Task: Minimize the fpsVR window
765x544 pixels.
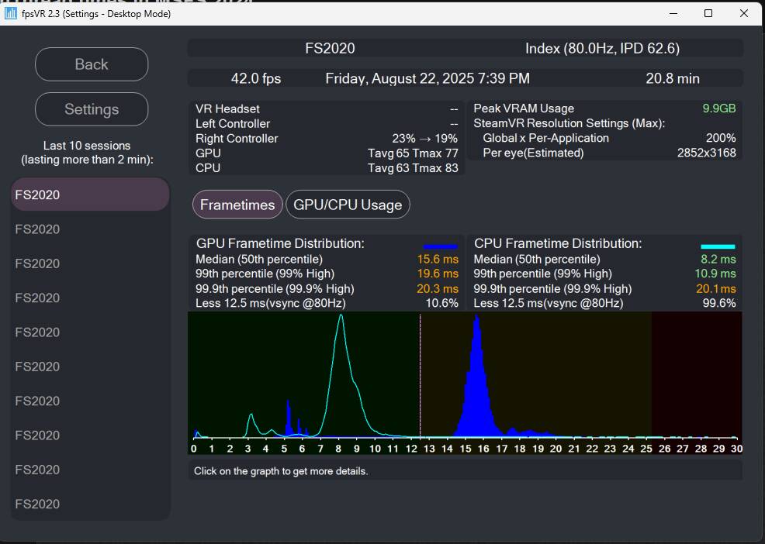Action: coord(673,13)
